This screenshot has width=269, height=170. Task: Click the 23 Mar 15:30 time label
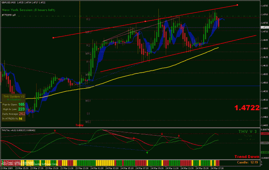coord(22,168)
